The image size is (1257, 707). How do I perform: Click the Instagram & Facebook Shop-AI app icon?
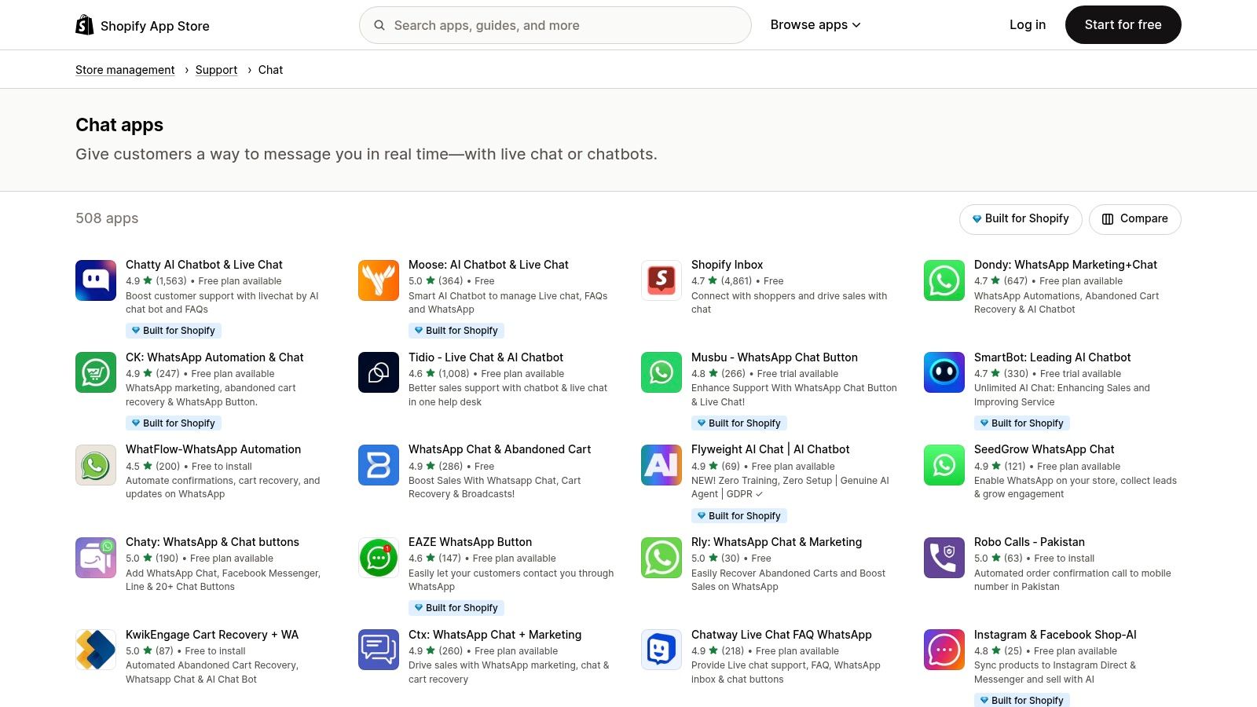pyautogui.click(x=944, y=650)
